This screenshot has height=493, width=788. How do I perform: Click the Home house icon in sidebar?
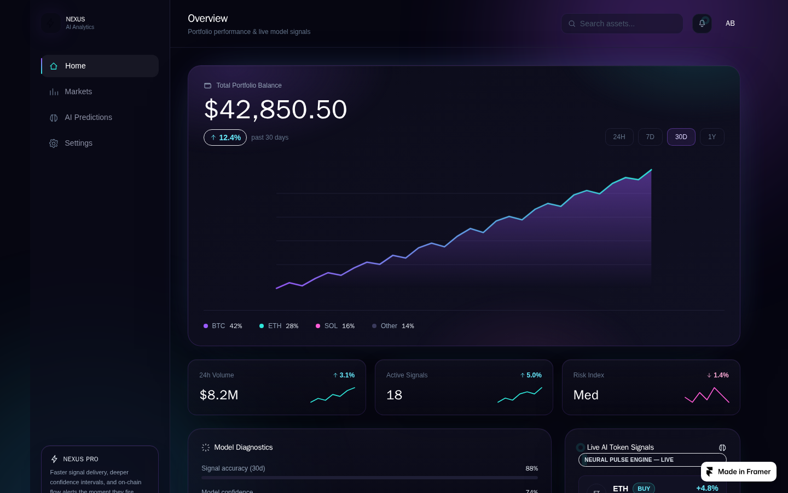(54, 66)
